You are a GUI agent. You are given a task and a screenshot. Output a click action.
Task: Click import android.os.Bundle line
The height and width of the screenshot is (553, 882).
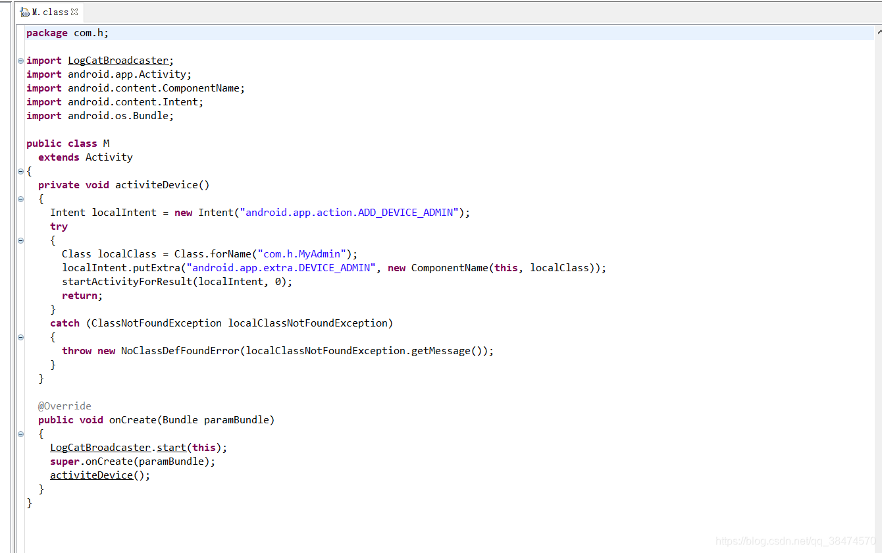point(100,116)
